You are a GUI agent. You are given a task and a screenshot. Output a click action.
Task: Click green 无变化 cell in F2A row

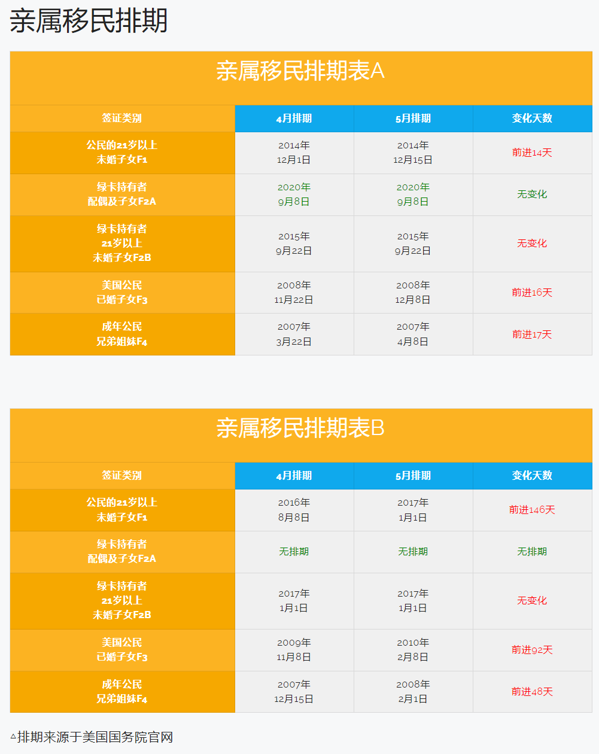[x=532, y=194]
